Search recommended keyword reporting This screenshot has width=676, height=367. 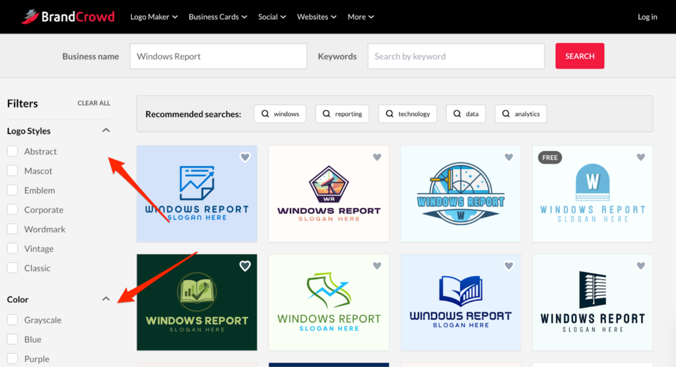[343, 114]
